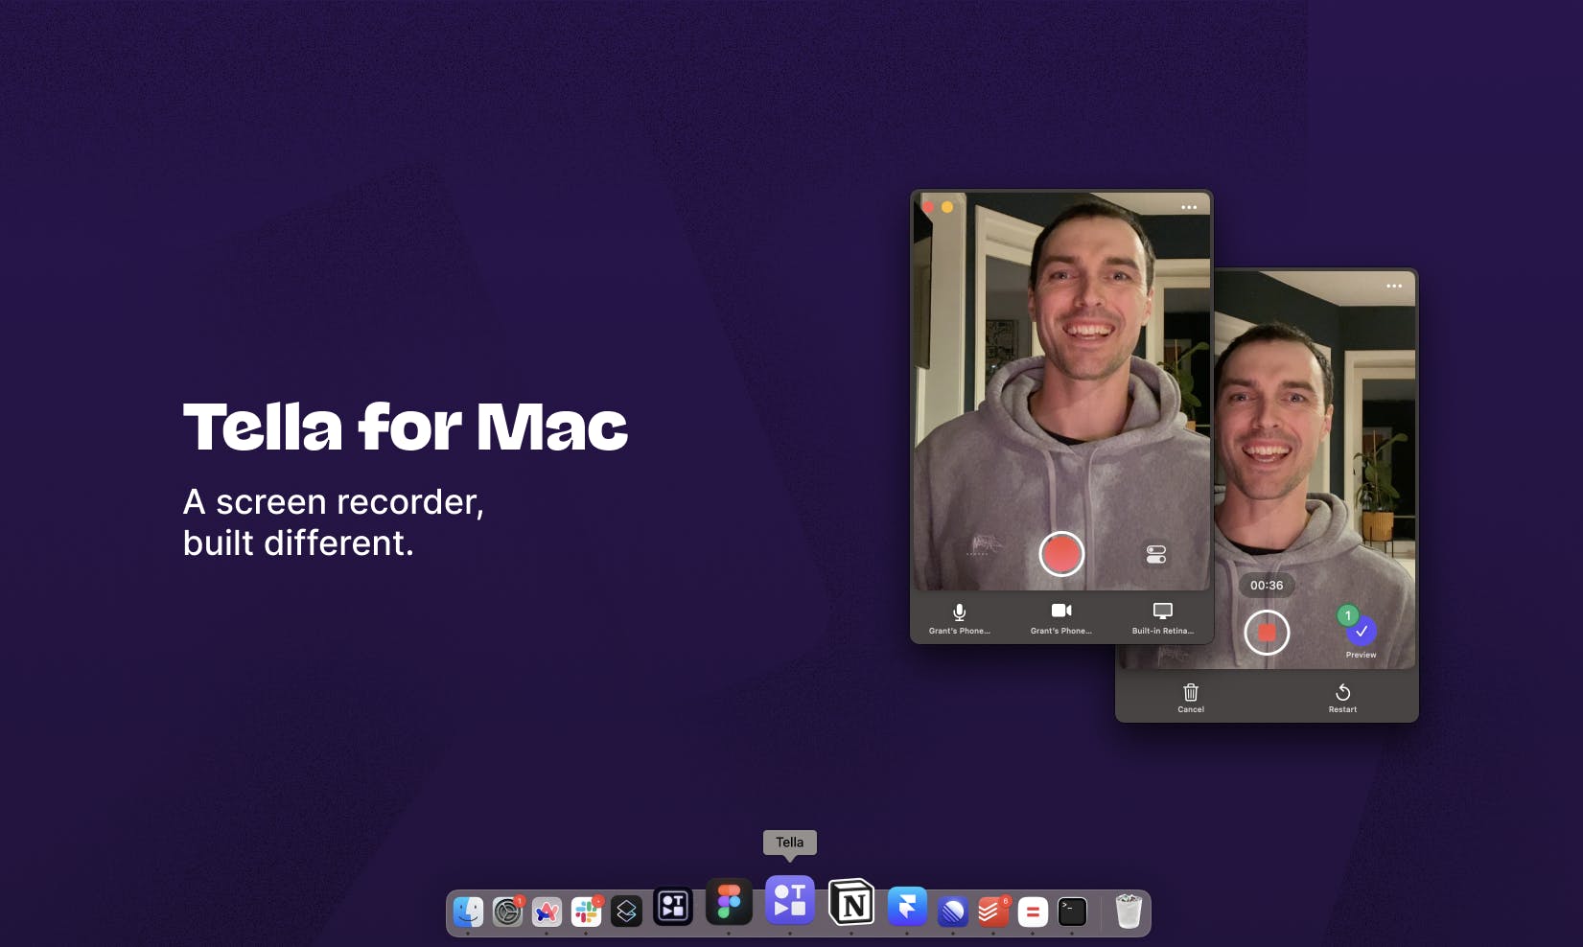
Task: Open Todoist from the dock
Action: [x=993, y=912]
